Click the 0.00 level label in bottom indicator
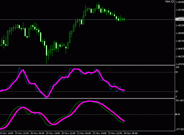Screen dimensions: 184x135 pyautogui.click(x=178, y=114)
